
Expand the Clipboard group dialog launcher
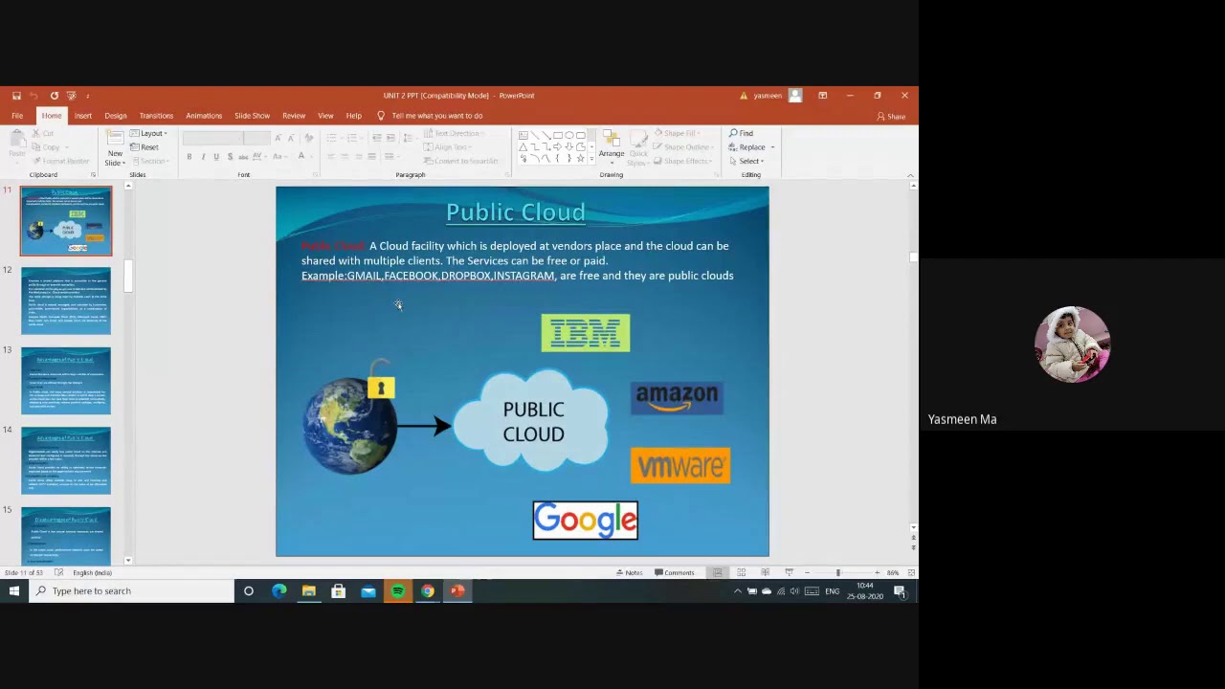tap(93, 175)
